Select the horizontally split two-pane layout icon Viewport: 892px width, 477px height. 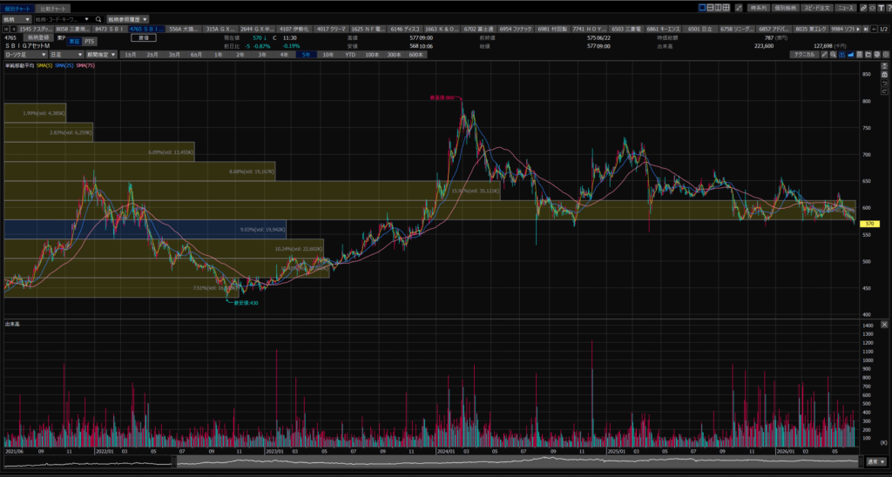pyautogui.click(x=711, y=8)
